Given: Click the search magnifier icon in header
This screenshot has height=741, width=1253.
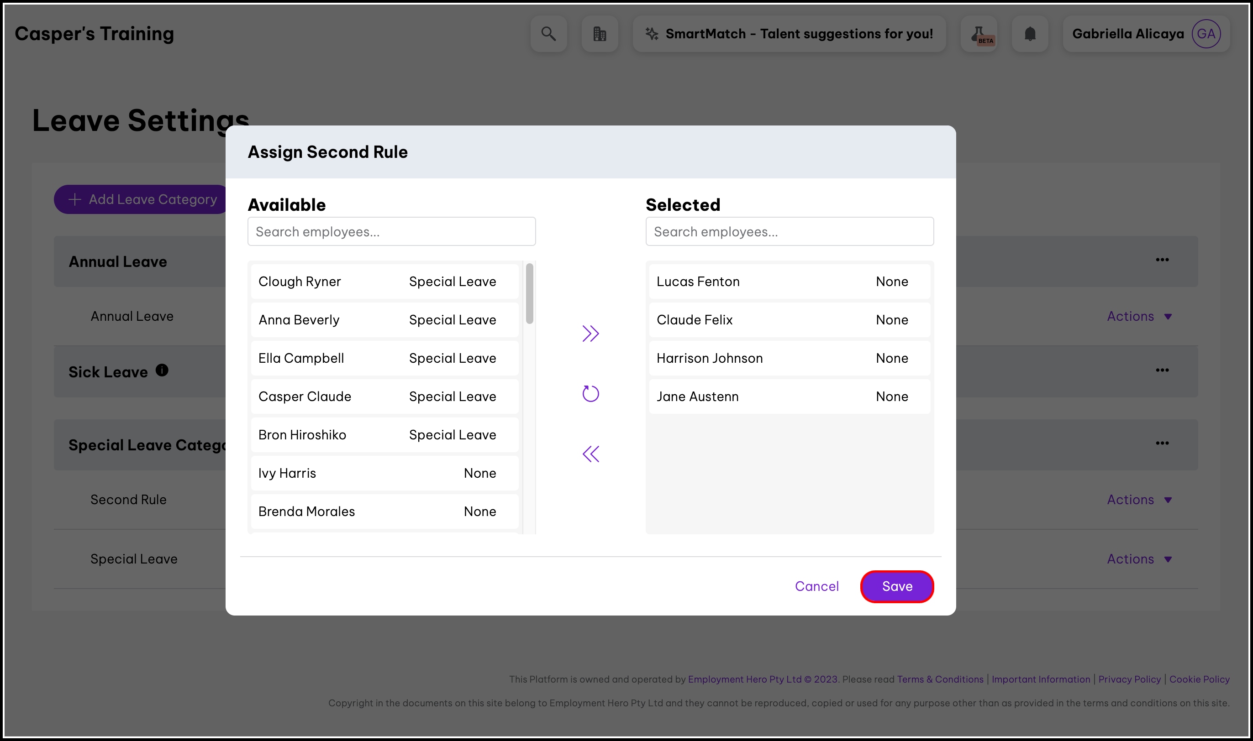Looking at the screenshot, I should pos(548,33).
